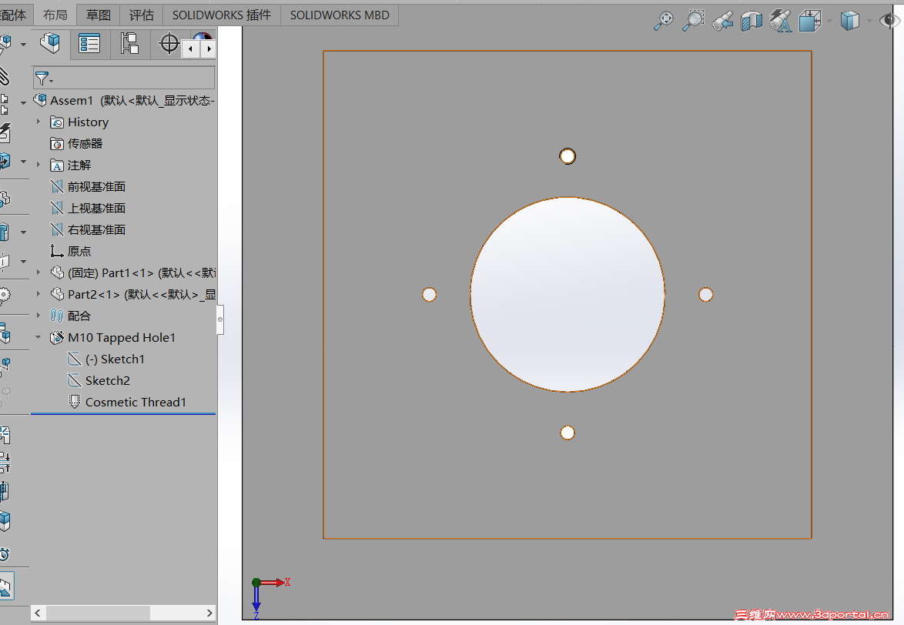
Task: Click Section View icon
Action: point(752,22)
